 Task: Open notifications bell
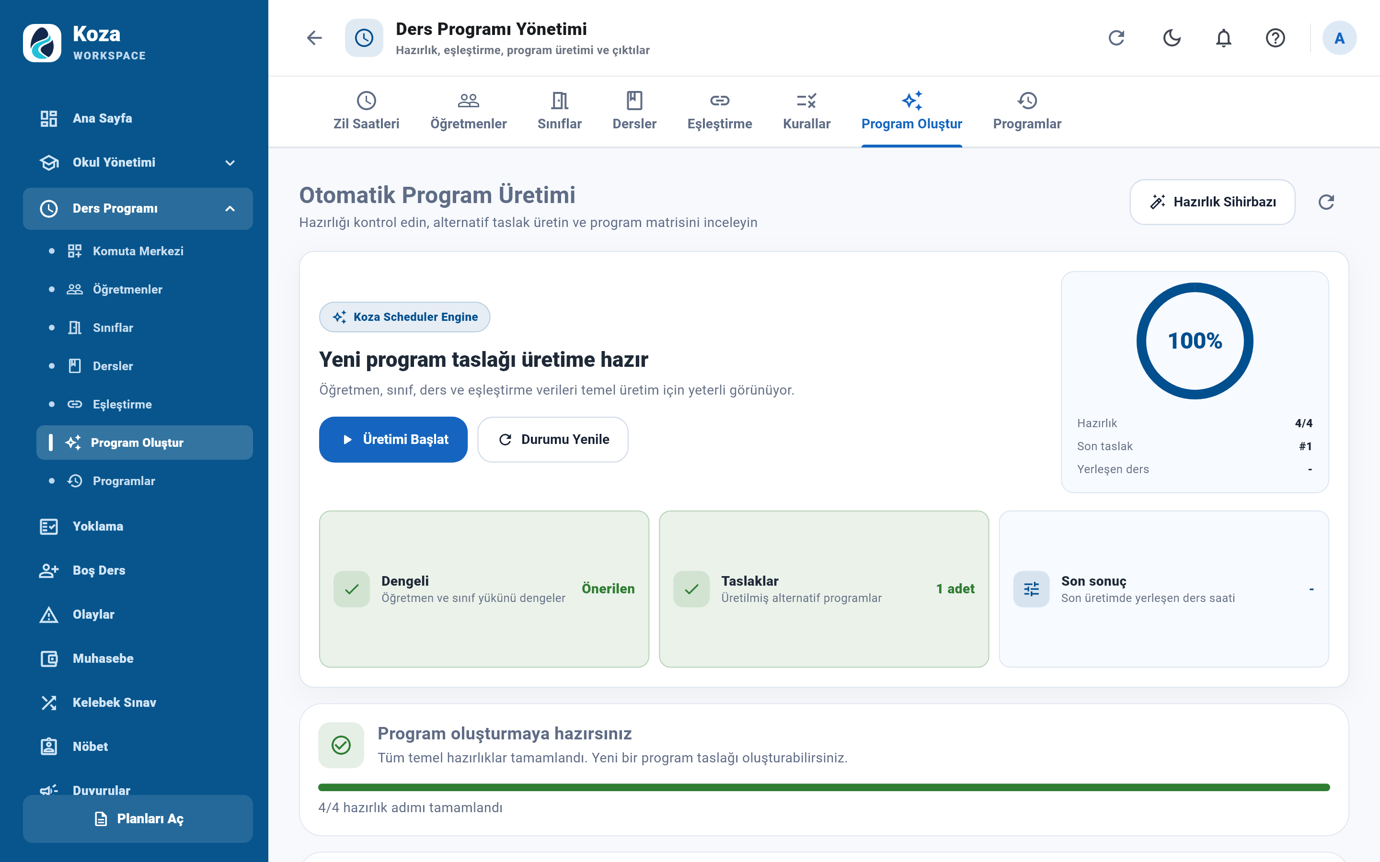click(x=1223, y=38)
